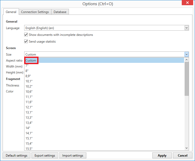Pick the 13,3" screen size
This screenshot has width=195, height=161.
click(104, 118)
